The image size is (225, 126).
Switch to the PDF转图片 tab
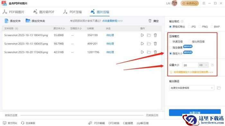13,12
